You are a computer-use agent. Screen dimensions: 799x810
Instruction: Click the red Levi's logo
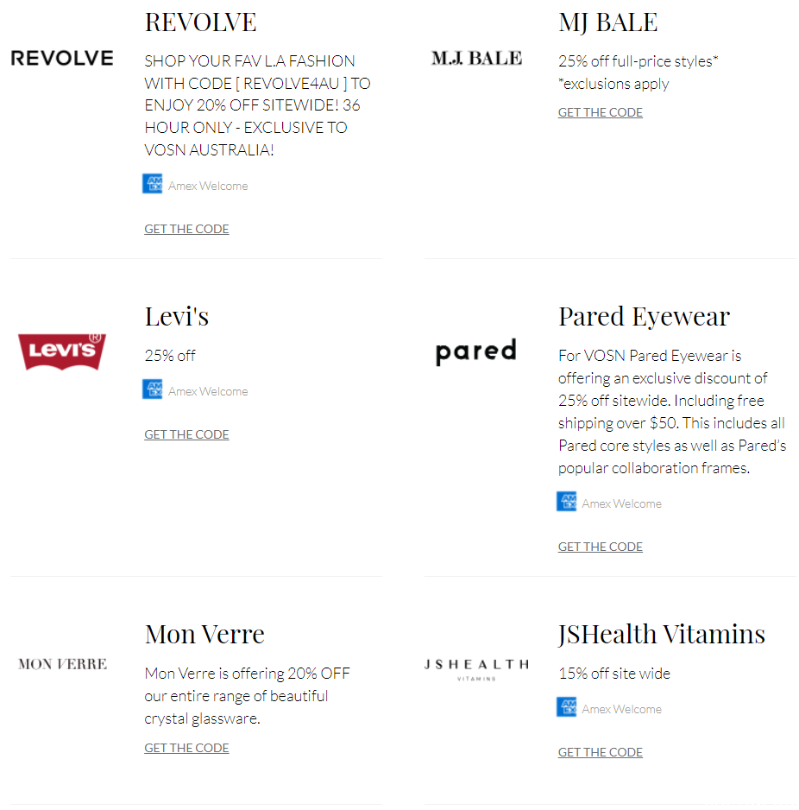[x=62, y=351]
